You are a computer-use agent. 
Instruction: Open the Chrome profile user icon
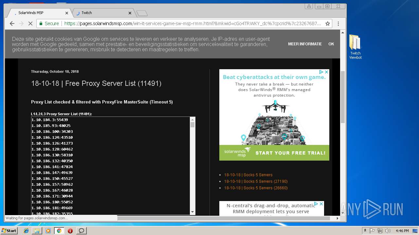309,6
